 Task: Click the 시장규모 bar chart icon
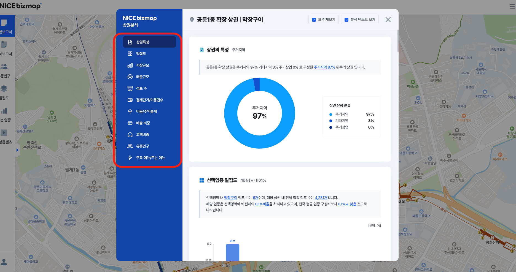pyautogui.click(x=130, y=65)
